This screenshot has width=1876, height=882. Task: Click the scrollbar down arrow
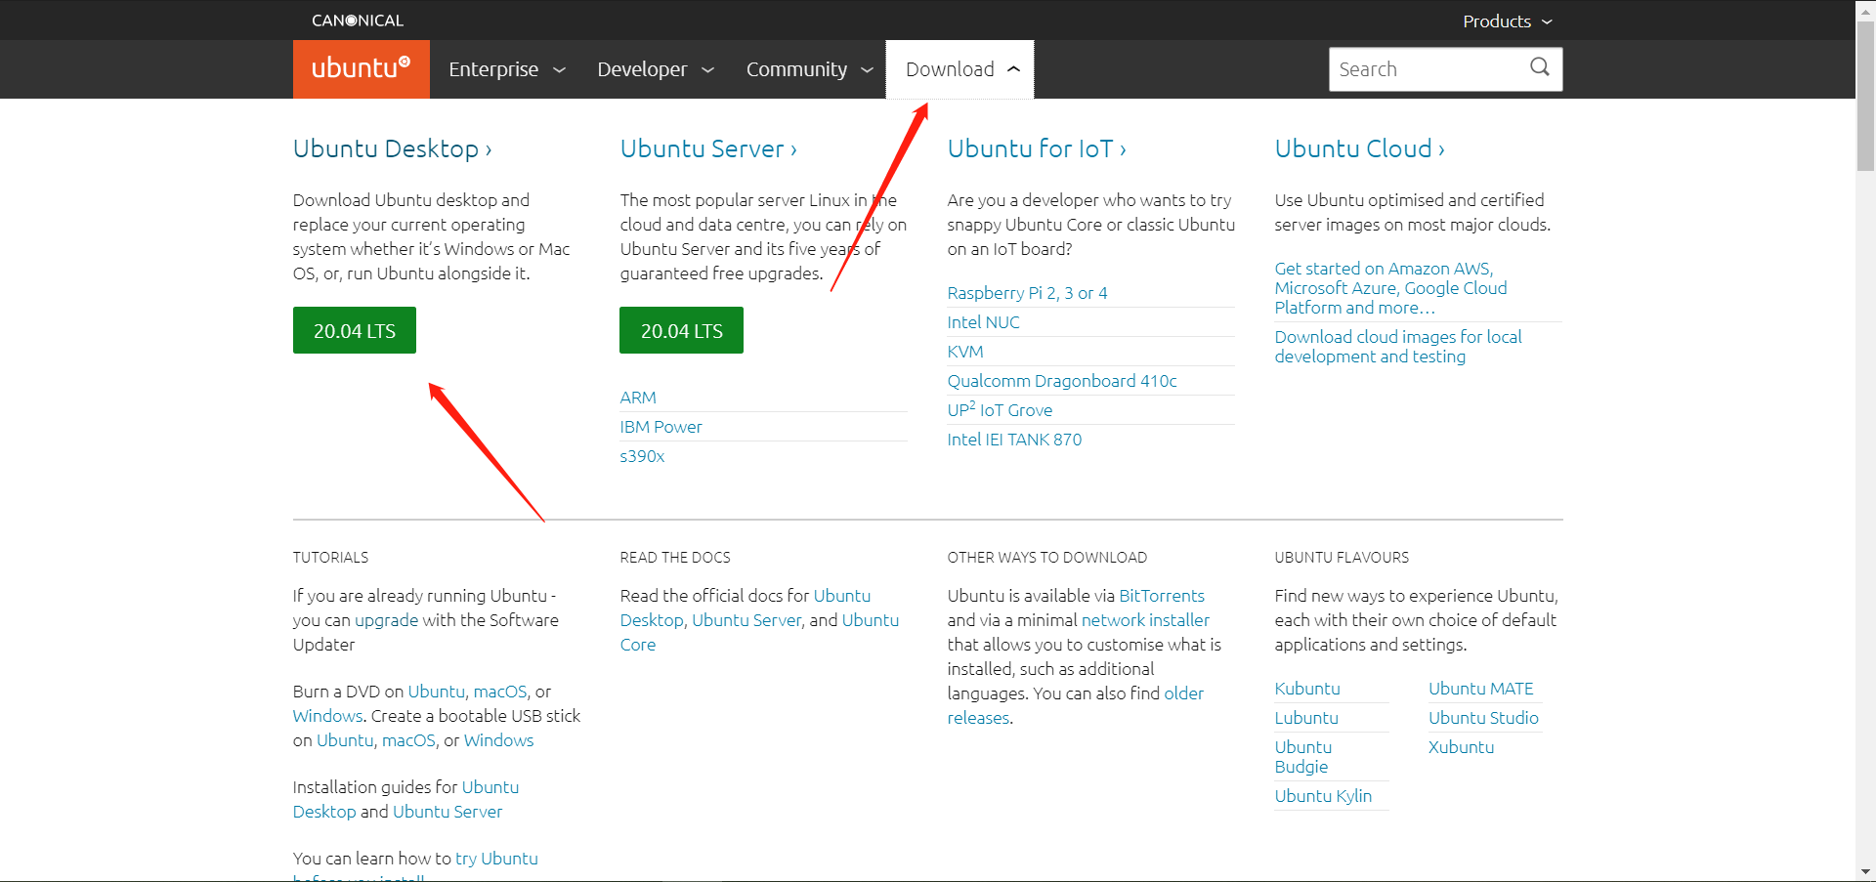[1865, 871]
